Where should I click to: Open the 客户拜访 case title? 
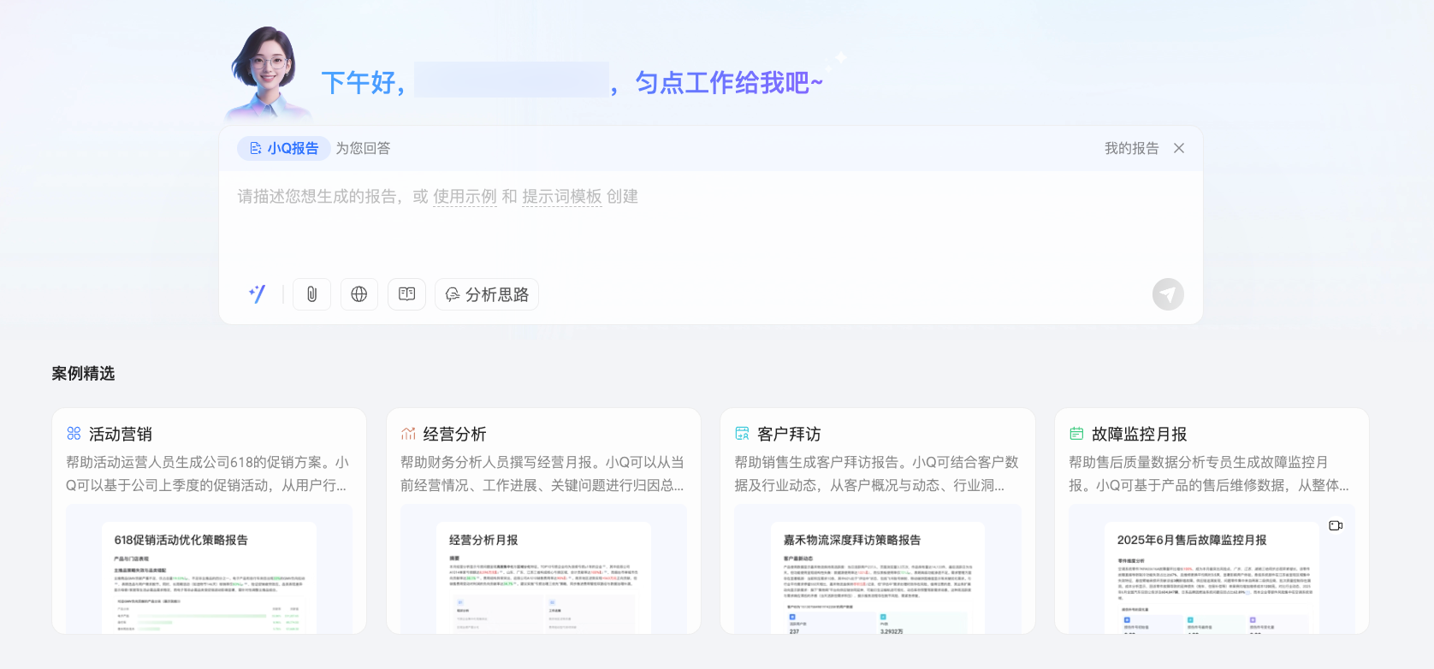789,434
